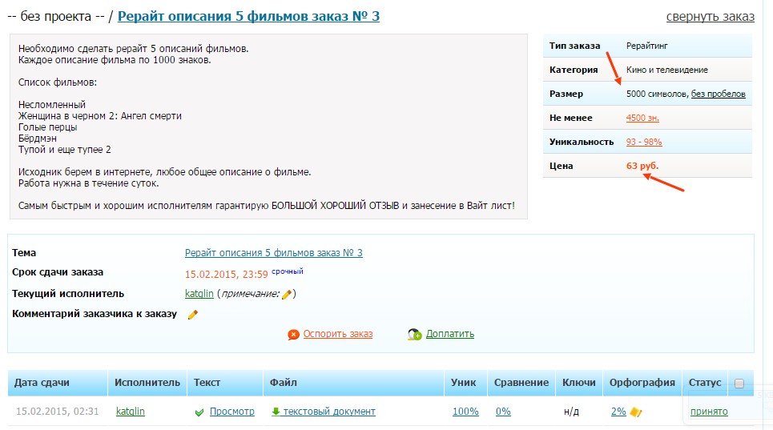773x430 pixels.
Task: Click the принято status link
Action: [x=709, y=412]
